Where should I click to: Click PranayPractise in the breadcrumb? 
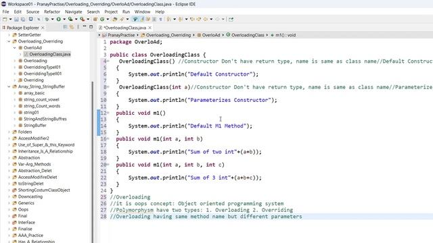point(121,35)
